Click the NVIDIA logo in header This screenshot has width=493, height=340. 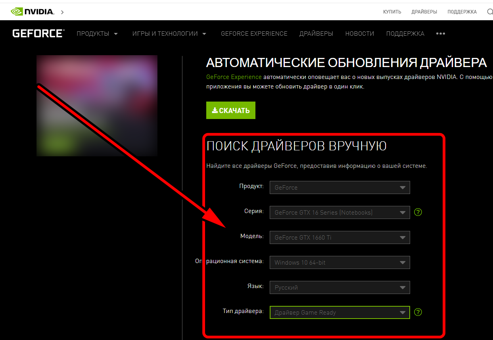[33, 12]
